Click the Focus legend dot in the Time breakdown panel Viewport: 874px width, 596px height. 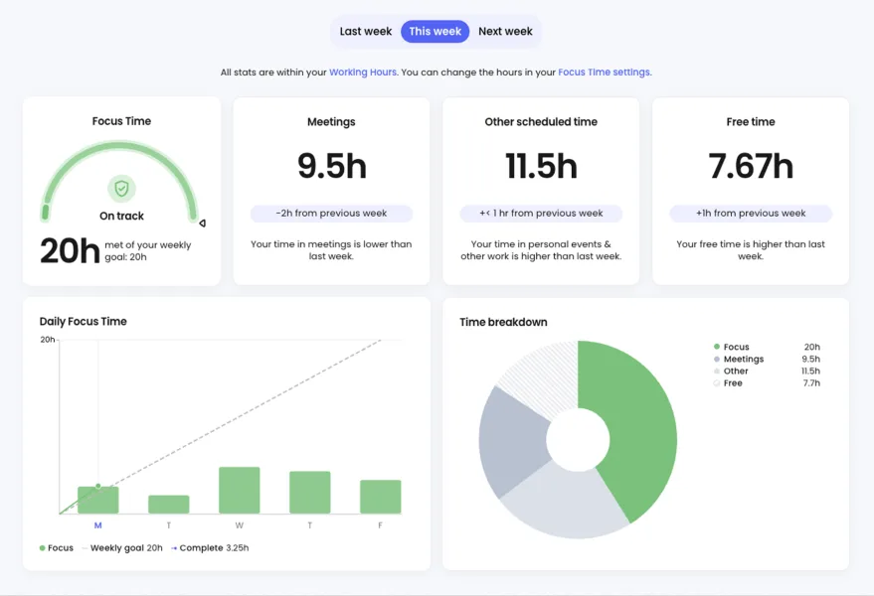[x=717, y=347]
